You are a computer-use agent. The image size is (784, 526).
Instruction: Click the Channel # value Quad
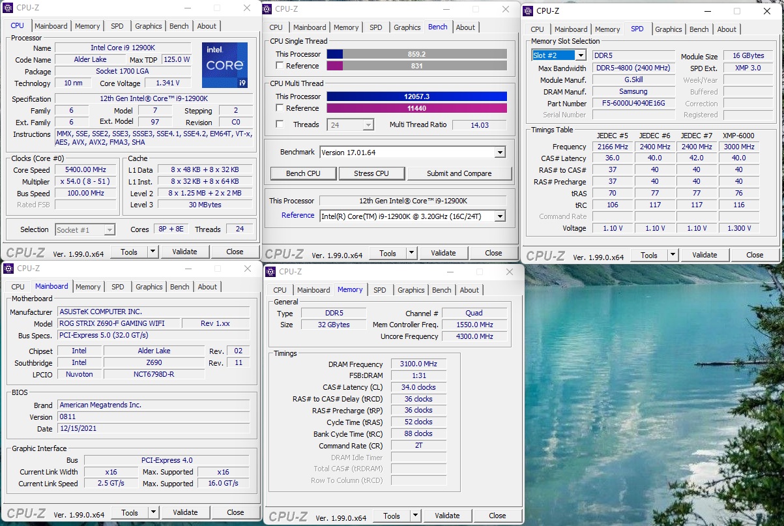(x=474, y=313)
